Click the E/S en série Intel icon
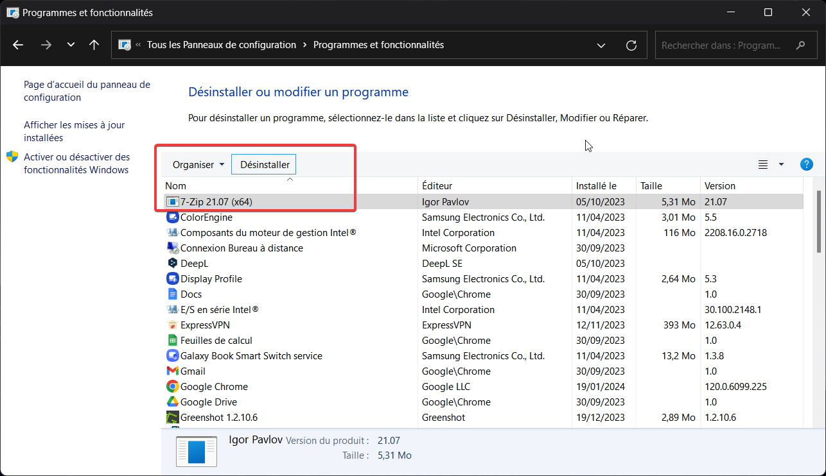 172,310
